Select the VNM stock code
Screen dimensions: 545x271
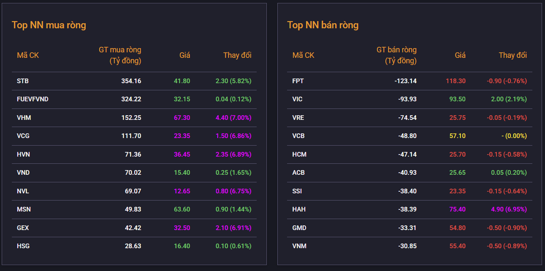click(299, 246)
